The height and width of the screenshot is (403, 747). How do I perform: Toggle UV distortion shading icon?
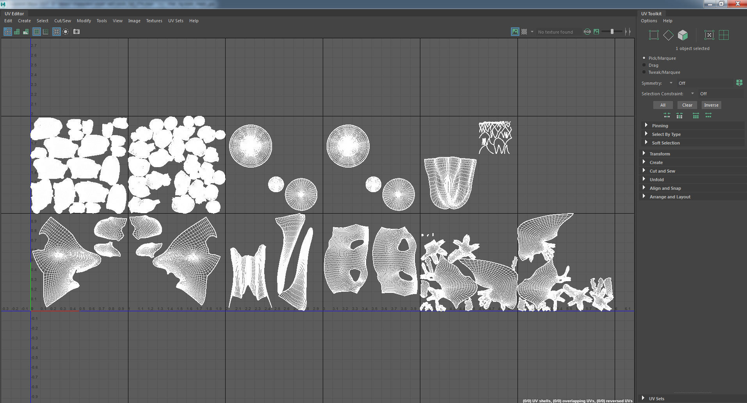pos(26,32)
